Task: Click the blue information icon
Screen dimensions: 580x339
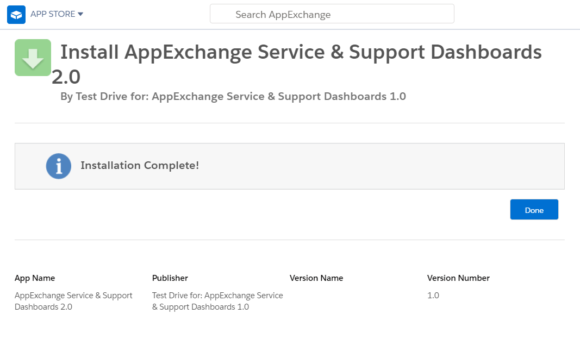Action: point(59,166)
